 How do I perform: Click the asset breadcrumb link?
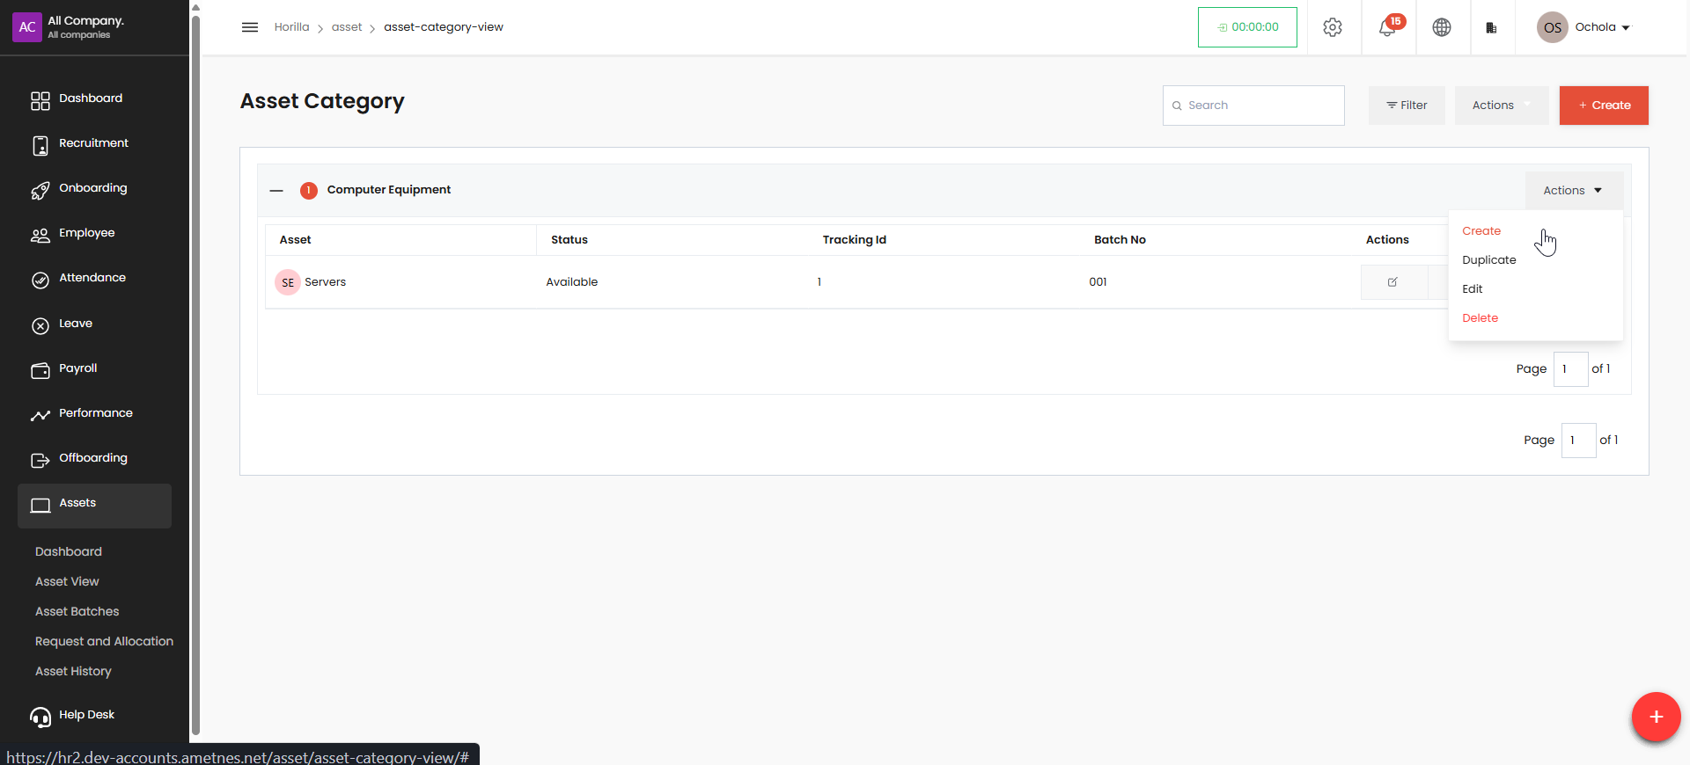(x=347, y=27)
